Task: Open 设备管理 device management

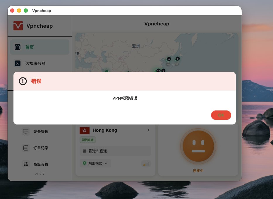Action: [x=41, y=132]
